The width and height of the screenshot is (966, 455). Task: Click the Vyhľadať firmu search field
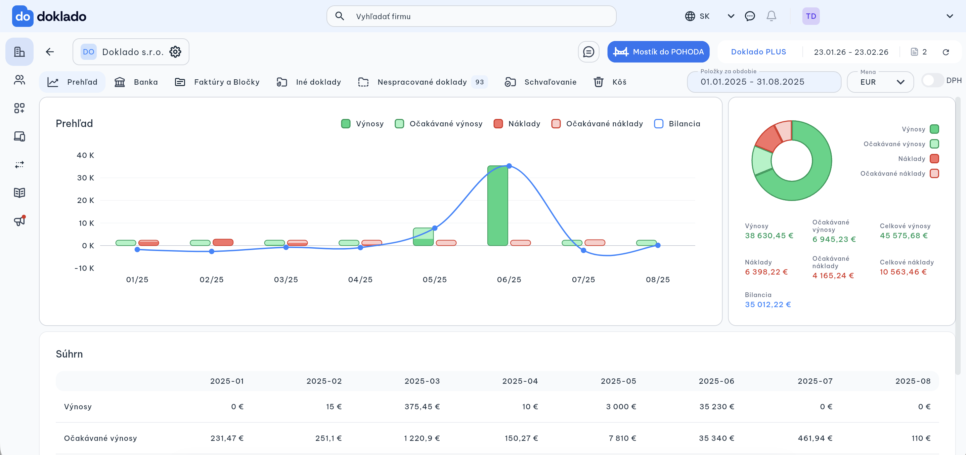471,16
